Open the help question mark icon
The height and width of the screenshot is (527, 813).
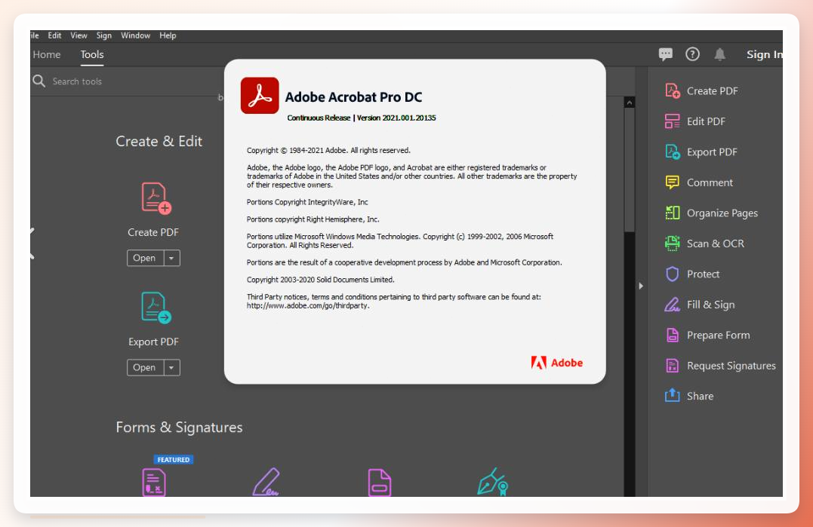tap(692, 54)
